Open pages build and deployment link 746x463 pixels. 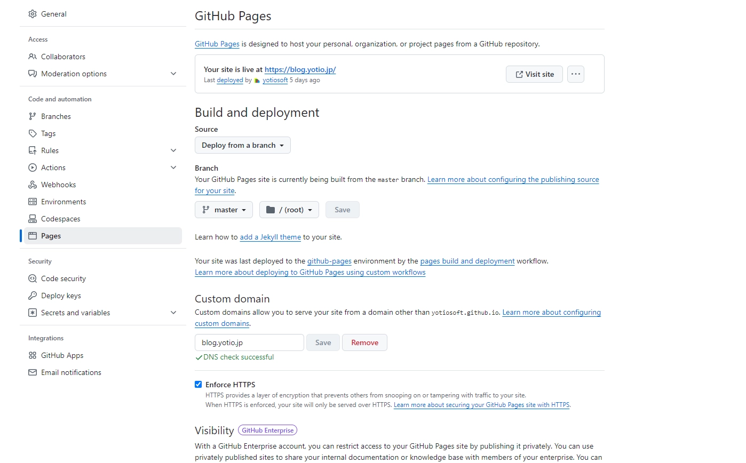coord(467,261)
